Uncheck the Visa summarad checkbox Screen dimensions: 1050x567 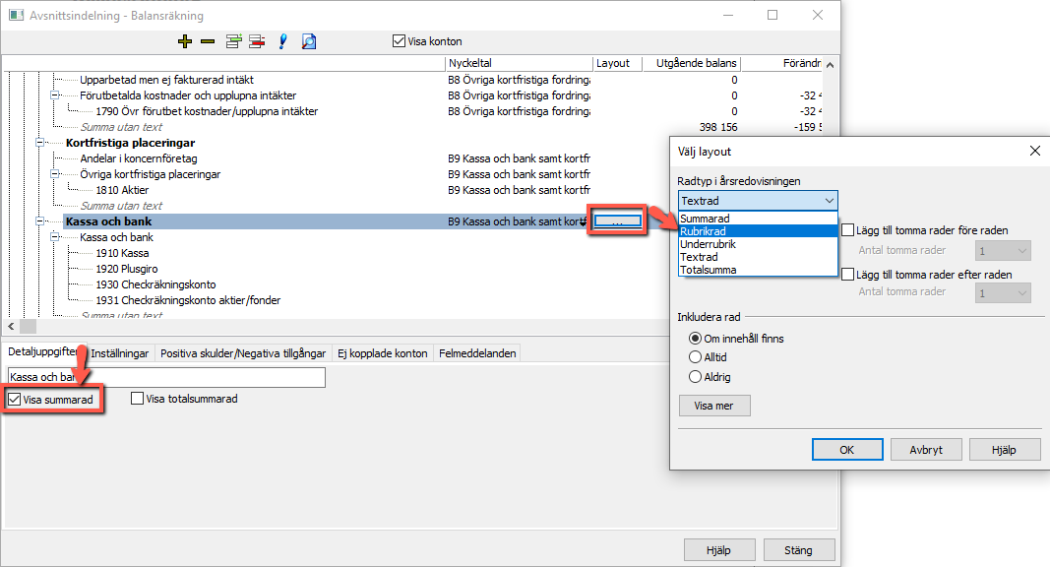pos(14,400)
